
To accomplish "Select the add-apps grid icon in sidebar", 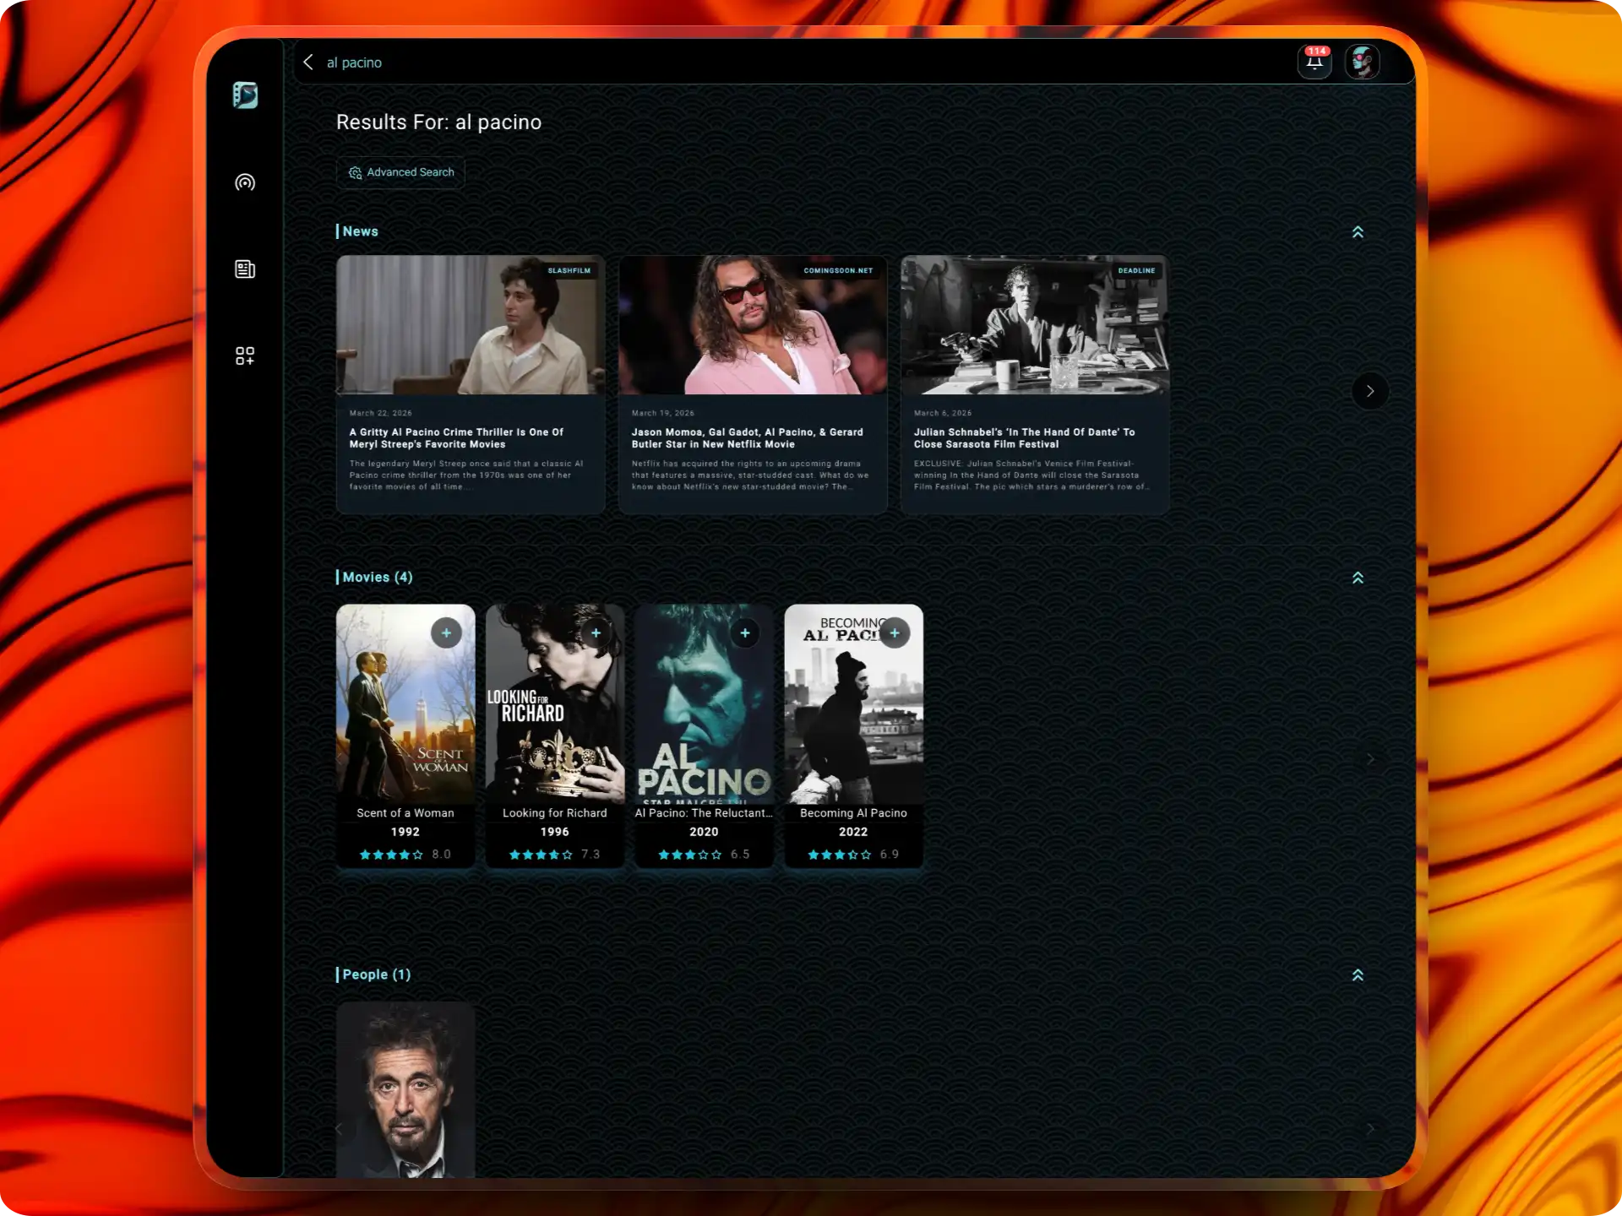I will 245,356.
